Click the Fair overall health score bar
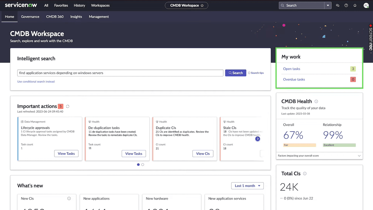The width and height of the screenshot is (373, 210). pyautogui.click(x=300, y=145)
